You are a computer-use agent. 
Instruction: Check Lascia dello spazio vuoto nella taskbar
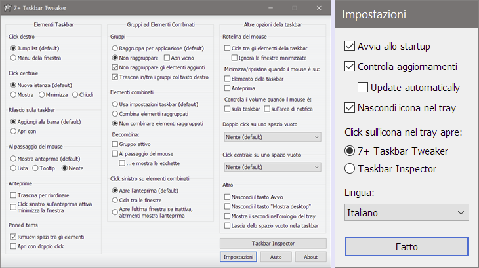click(227, 226)
